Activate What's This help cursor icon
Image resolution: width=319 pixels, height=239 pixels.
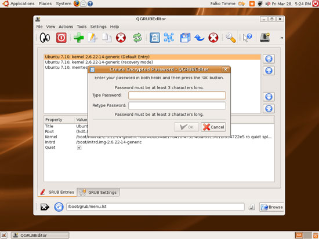pyautogui.click(x=248, y=38)
